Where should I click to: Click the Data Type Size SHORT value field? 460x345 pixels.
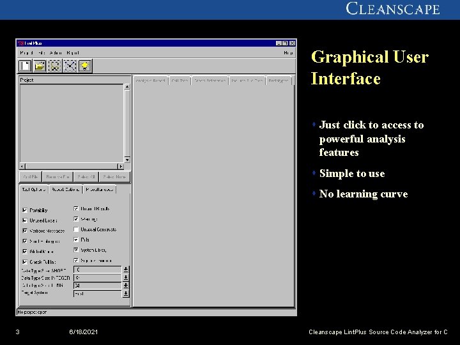tap(97, 270)
